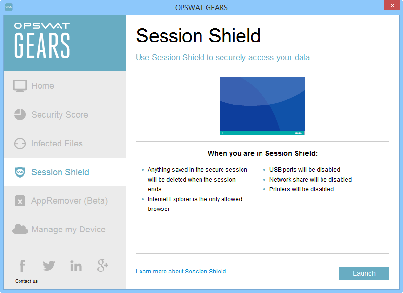The image size is (403, 293).
Task: Open the Google Plus icon
Action: (x=102, y=266)
